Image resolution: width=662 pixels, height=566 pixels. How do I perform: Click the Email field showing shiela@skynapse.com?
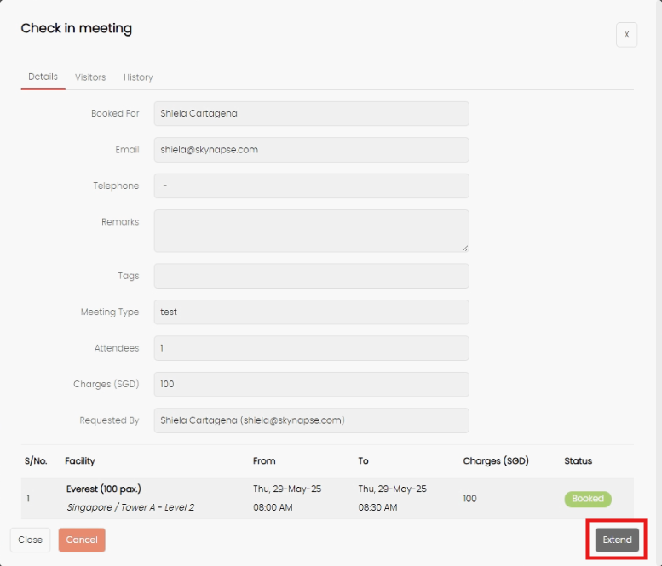coord(312,150)
